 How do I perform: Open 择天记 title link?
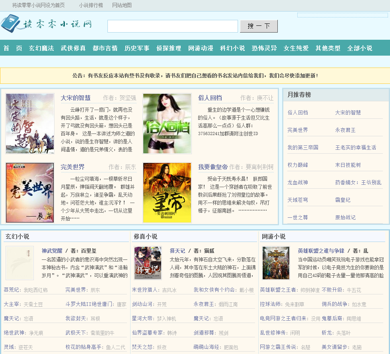[177, 251]
